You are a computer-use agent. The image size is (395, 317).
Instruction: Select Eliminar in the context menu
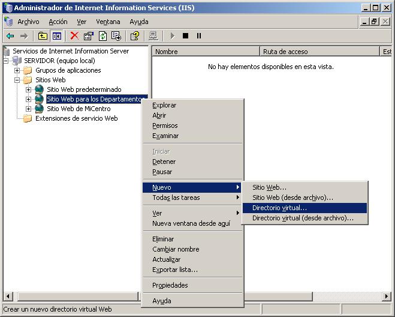point(192,239)
